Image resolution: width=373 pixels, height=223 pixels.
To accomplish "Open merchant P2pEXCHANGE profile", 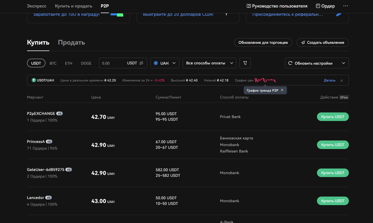I will tap(41, 114).
